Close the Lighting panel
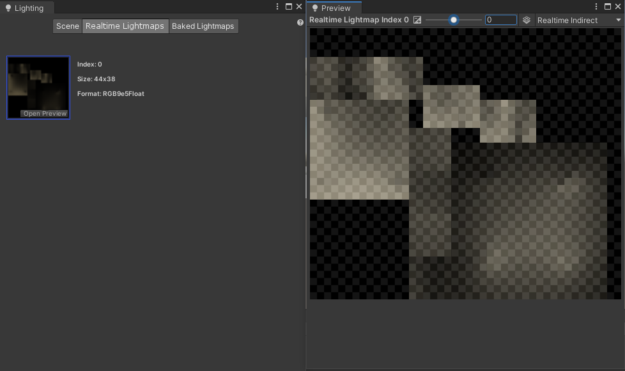This screenshot has width=625, height=371. click(x=299, y=6)
